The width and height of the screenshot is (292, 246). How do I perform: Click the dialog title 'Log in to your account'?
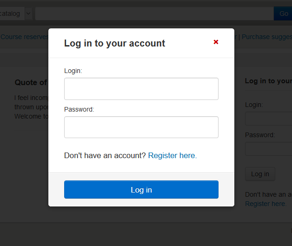(x=114, y=43)
